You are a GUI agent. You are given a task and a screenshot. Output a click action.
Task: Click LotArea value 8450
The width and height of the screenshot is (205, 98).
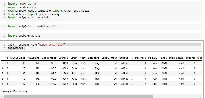click(65, 63)
